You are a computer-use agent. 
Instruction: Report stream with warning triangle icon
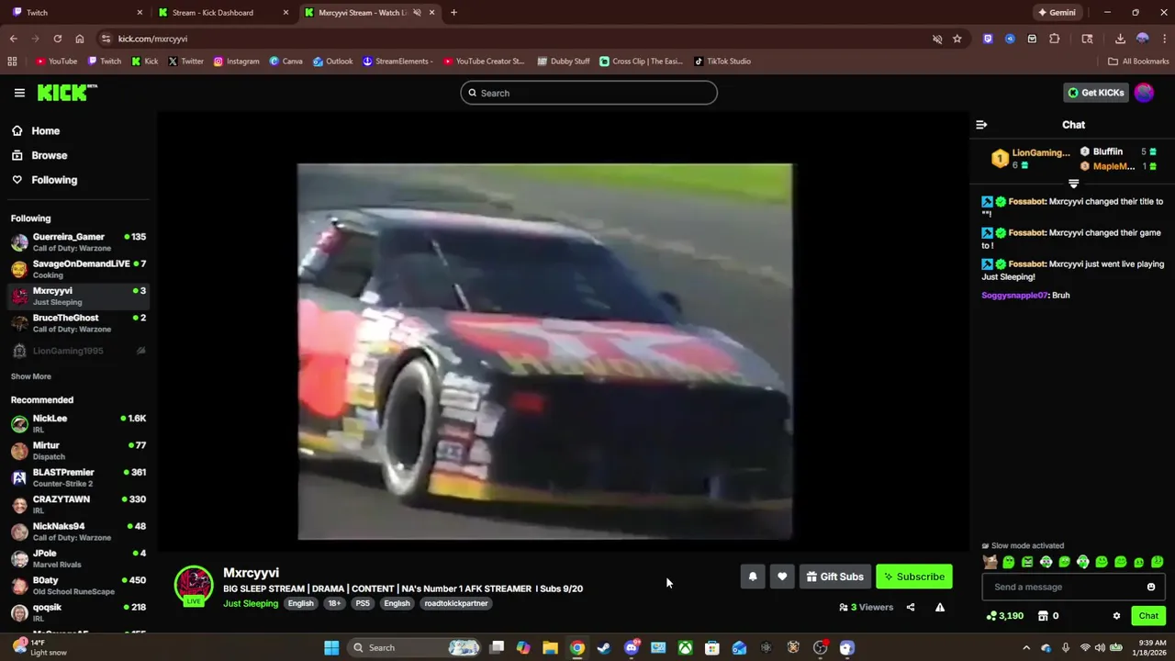pyautogui.click(x=940, y=607)
